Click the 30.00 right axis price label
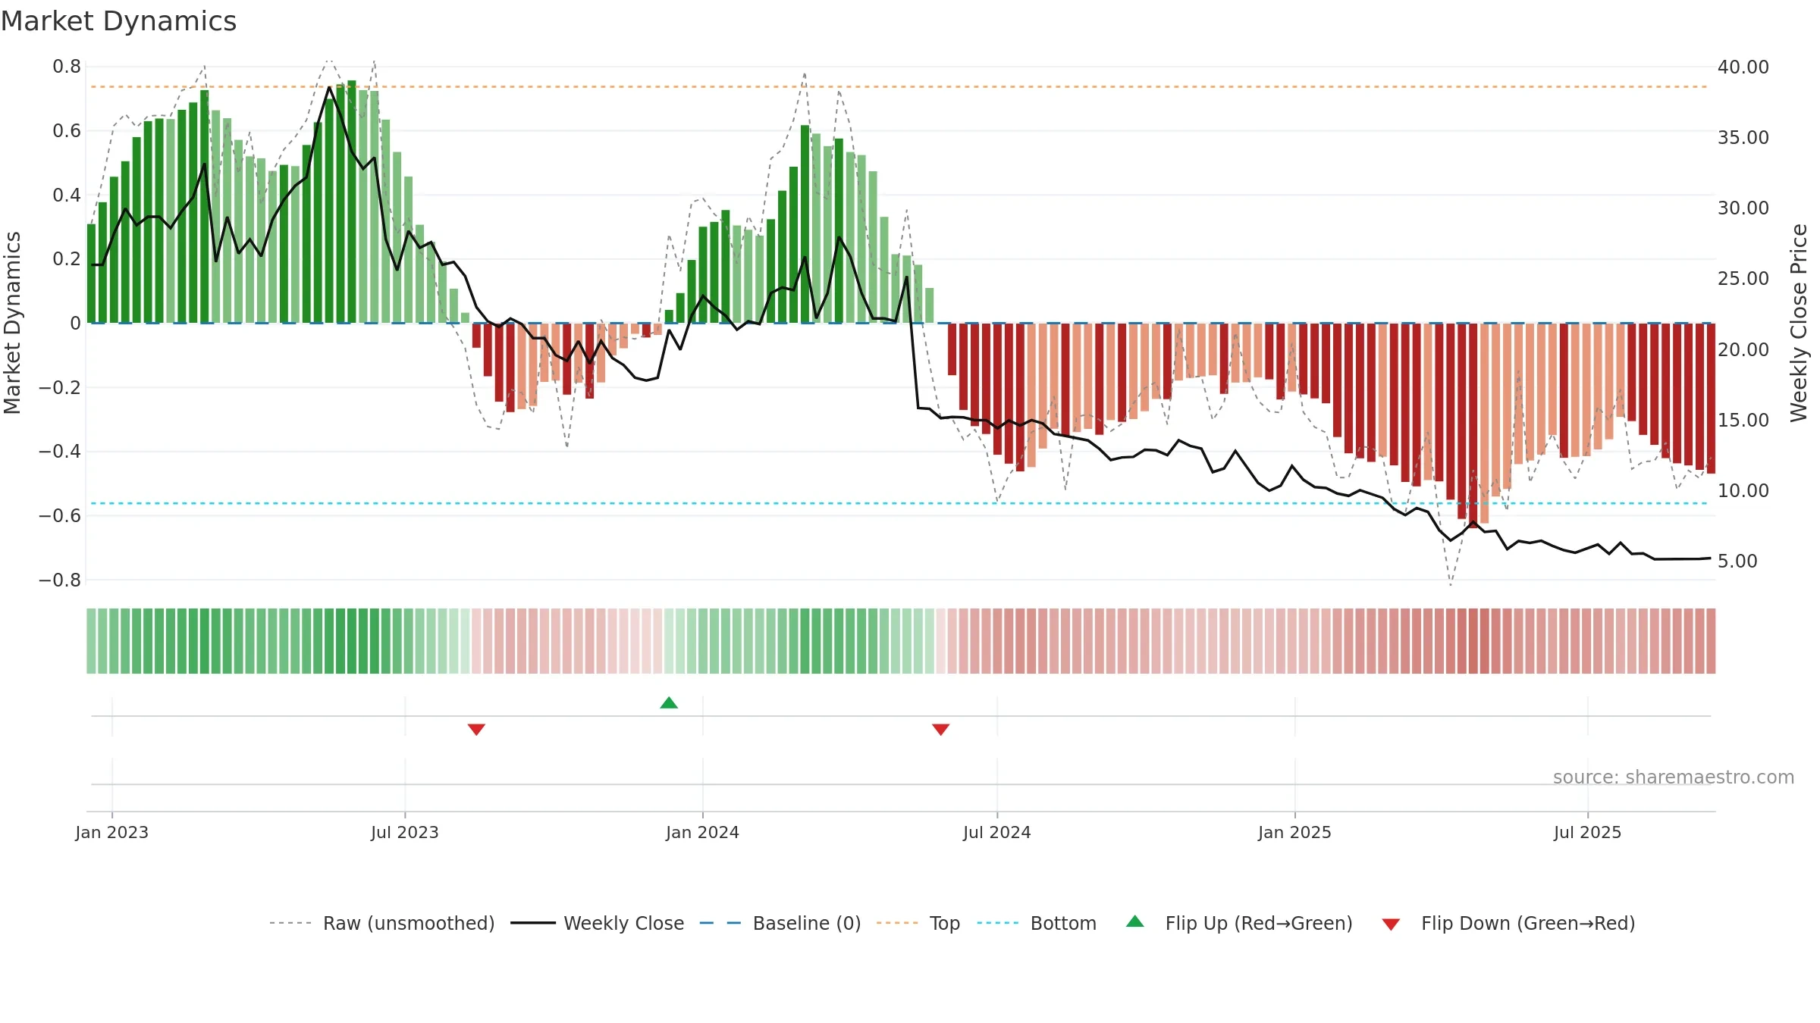Screen dimensions: 1820x1023 click(x=1743, y=208)
